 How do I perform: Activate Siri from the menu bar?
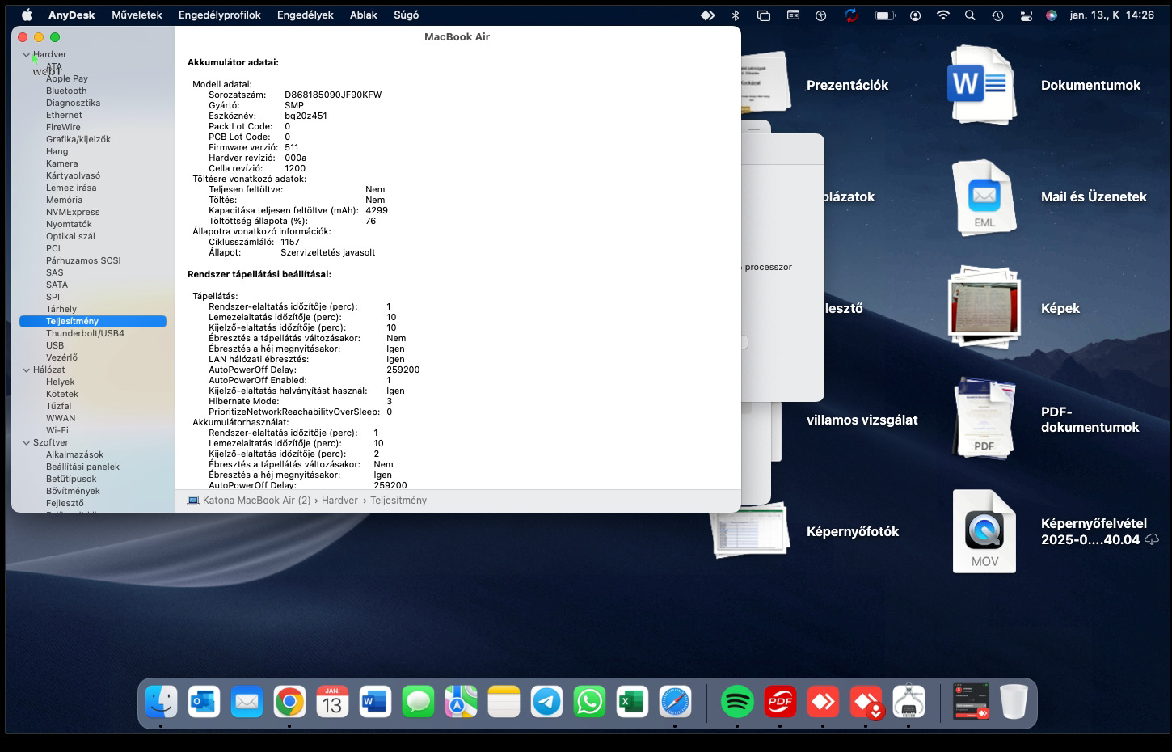[x=1052, y=15]
